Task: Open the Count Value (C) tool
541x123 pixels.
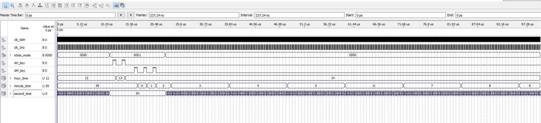Action: pos(67,5)
